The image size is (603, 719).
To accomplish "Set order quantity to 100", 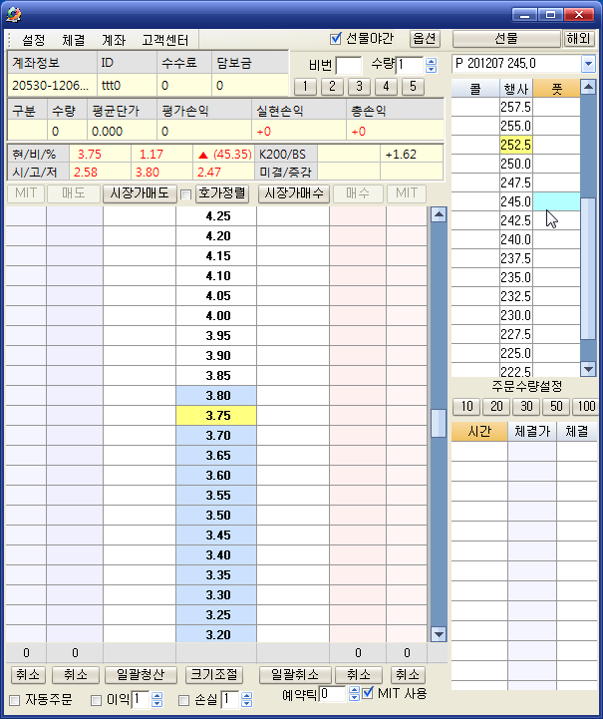I will pyautogui.click(x=586, y=406).
